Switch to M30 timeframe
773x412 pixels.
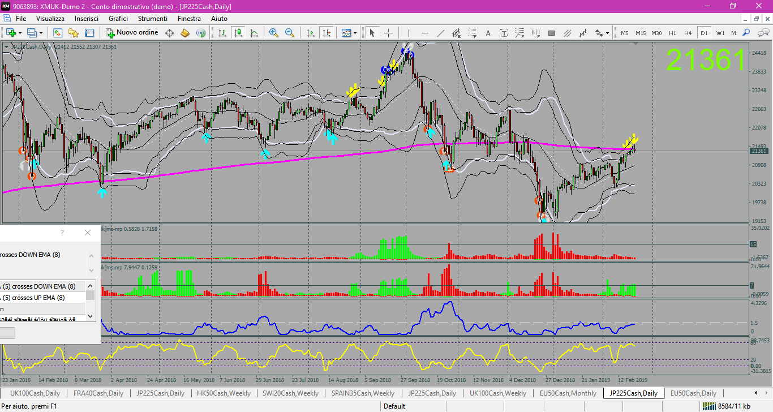[656, 33]
